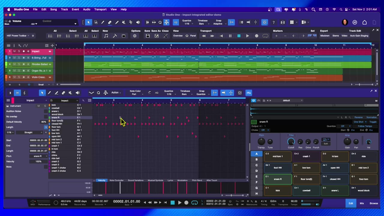Viewport: 384px width, 216px height.
Task: Select the Listen speaker tool in the top toolbar
Action: [x=138, y=22]
